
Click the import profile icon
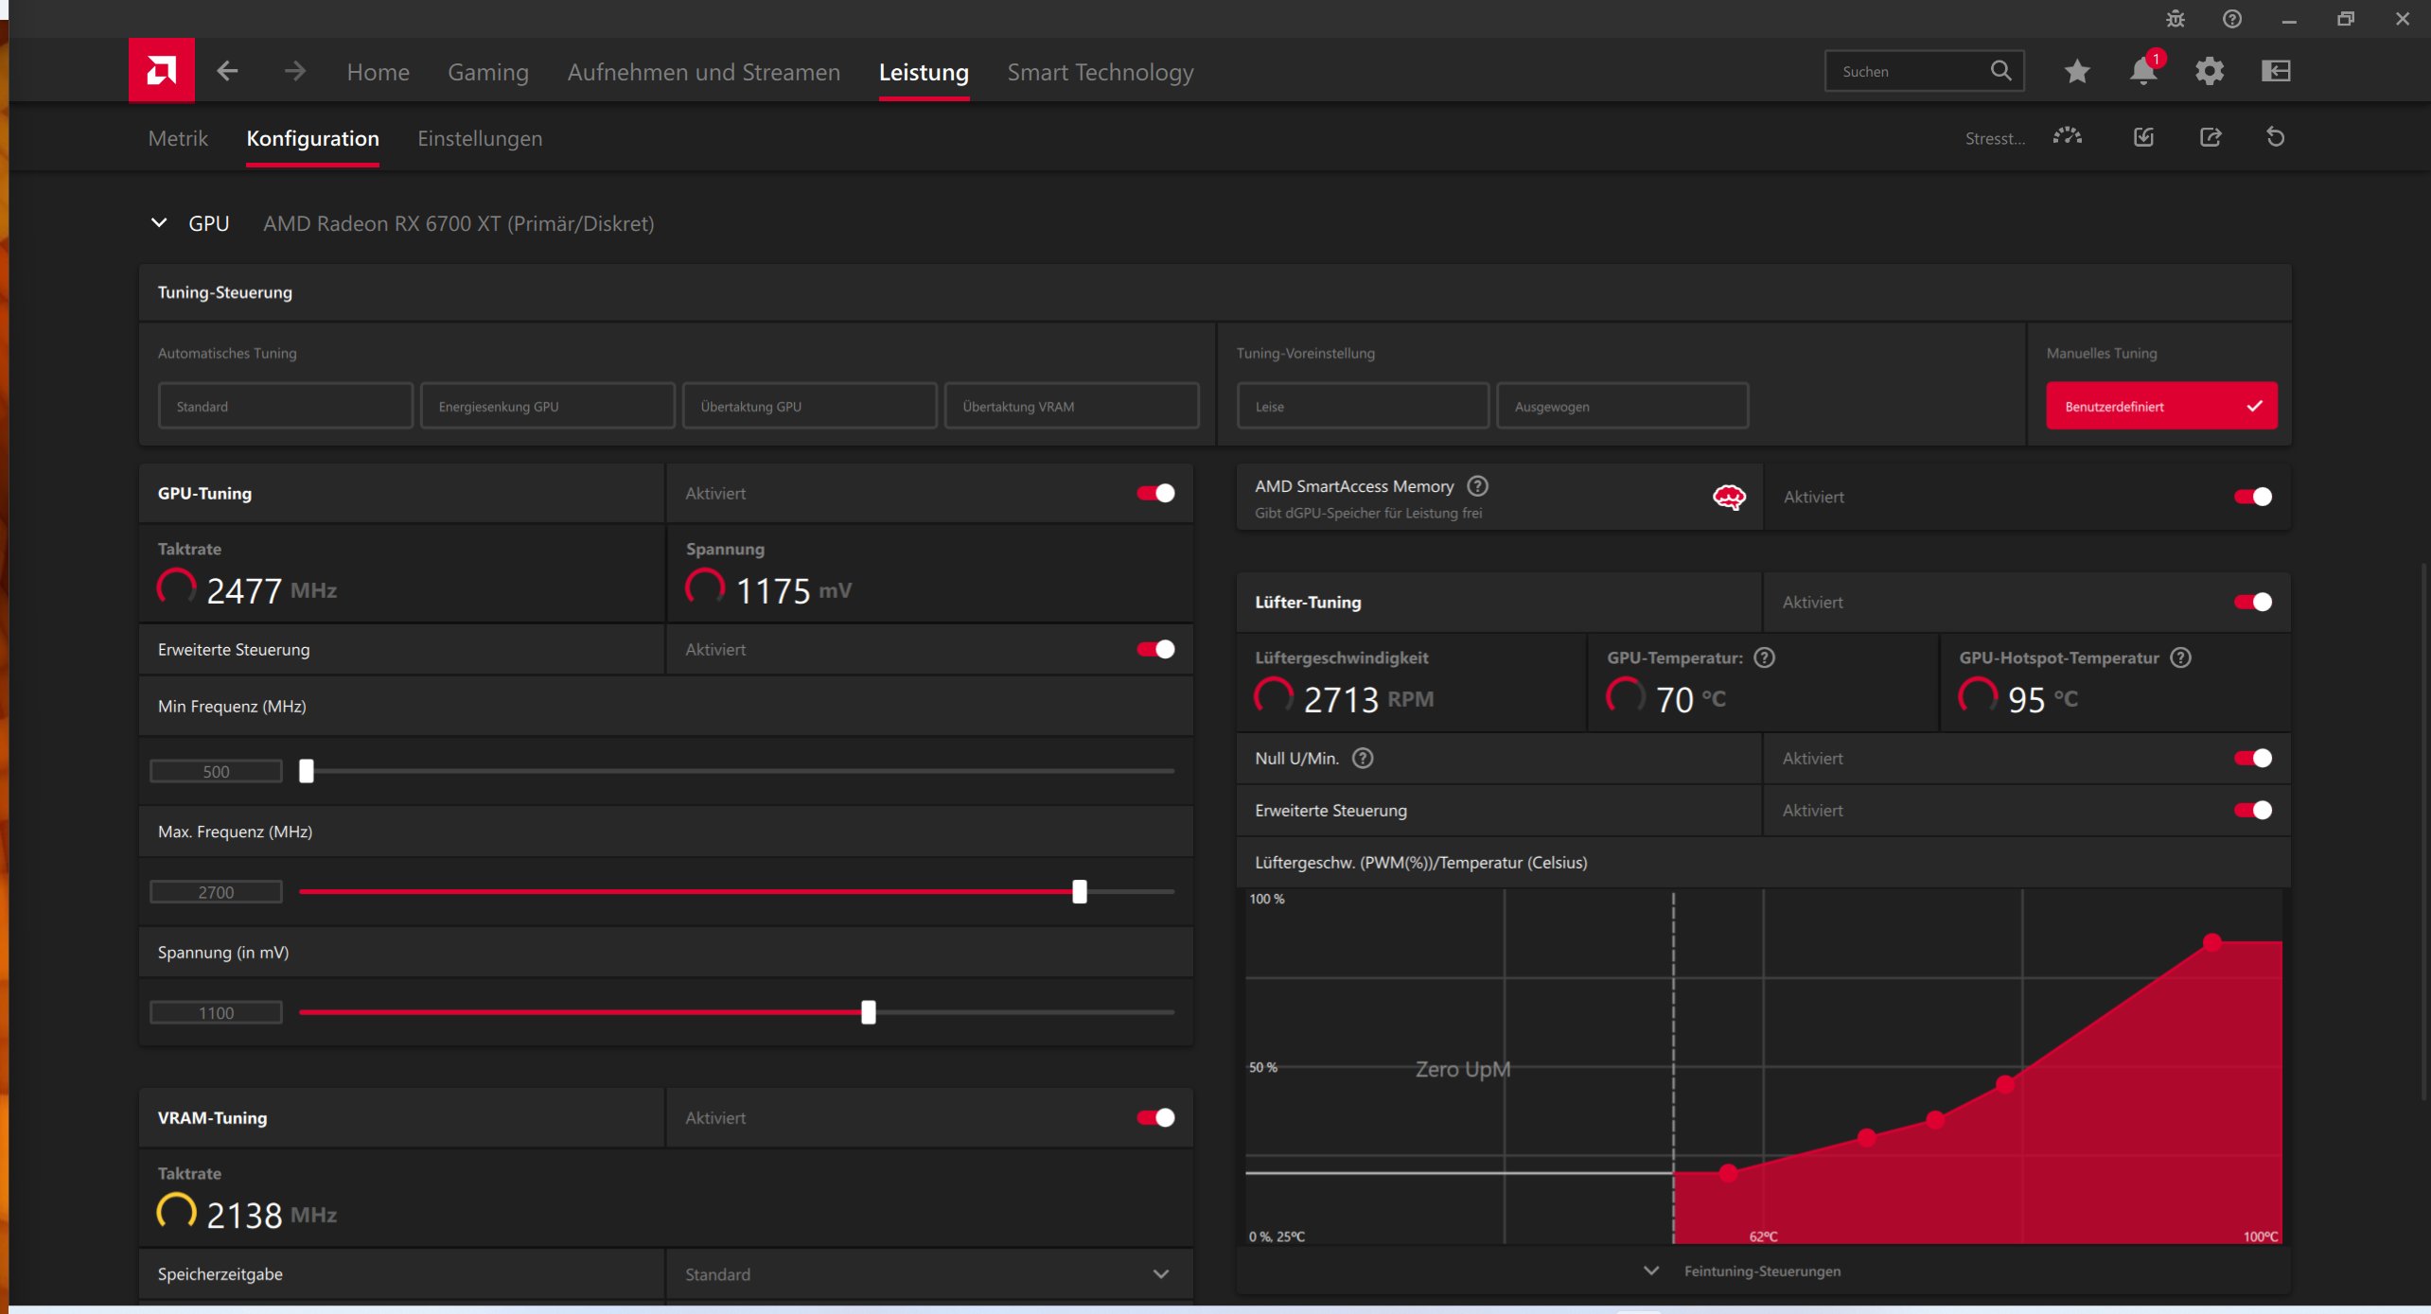[2144, 137]
